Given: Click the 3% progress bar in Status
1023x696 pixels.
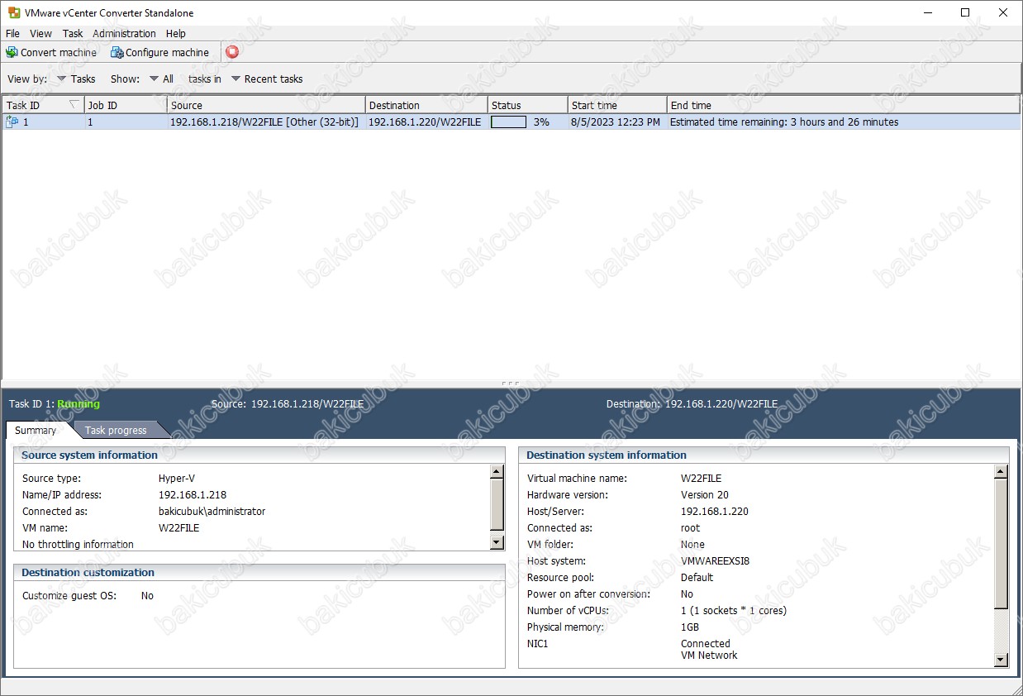Looking at the screenshot, I should [508, 122].
